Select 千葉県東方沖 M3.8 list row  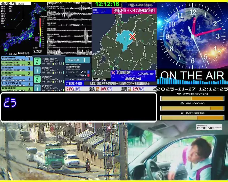click(x=17, y=64)
